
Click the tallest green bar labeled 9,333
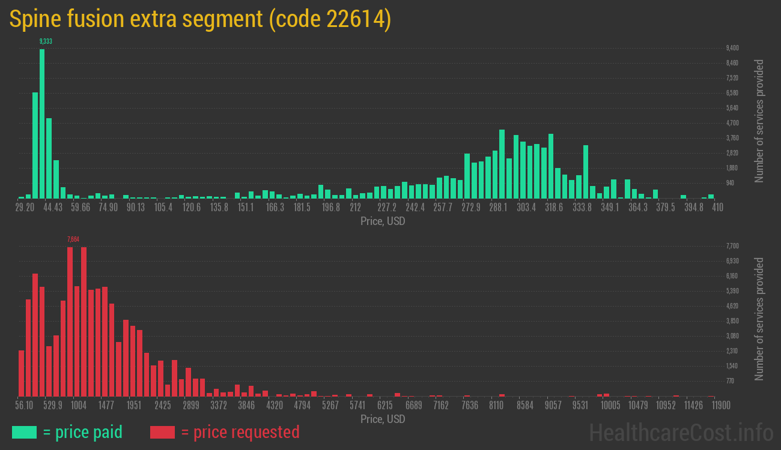(x=42, y=123)
